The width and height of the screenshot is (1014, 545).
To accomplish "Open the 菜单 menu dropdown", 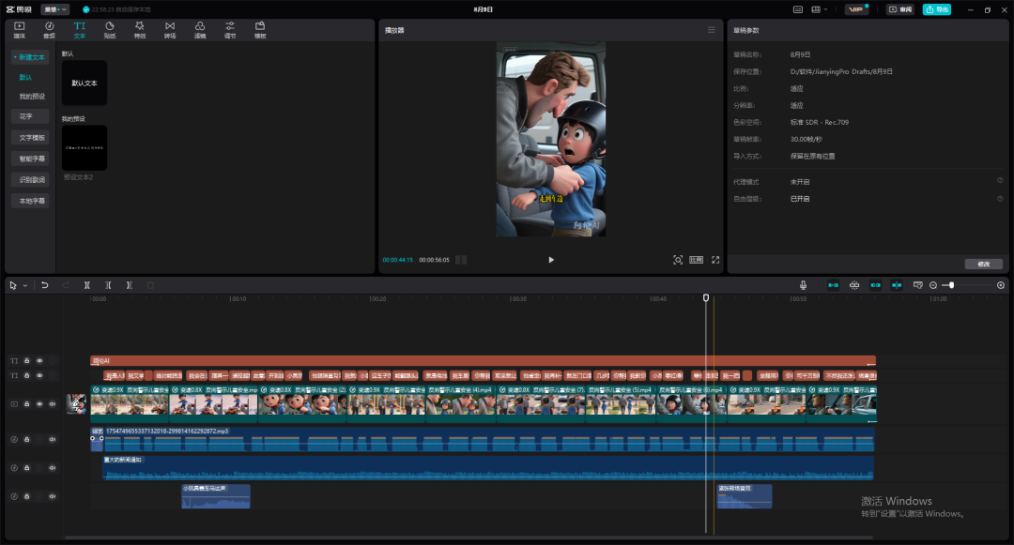I will pos(55,9).
